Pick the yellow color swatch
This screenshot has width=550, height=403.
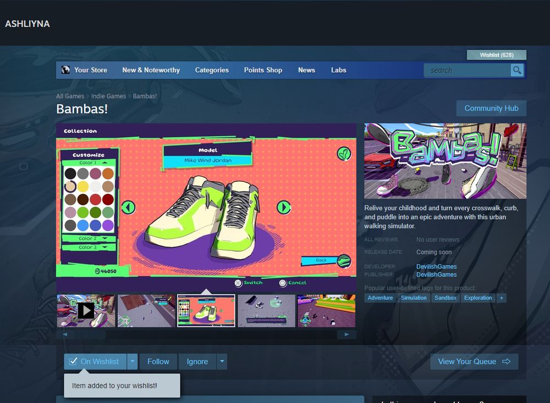point(83,186)
